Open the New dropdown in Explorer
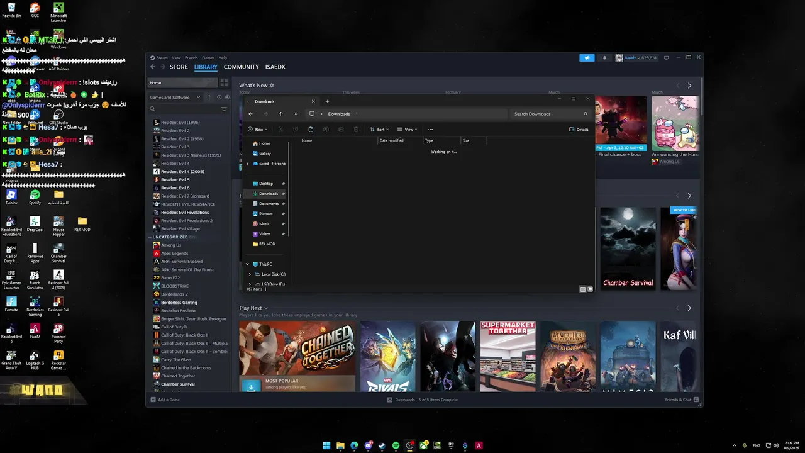 [x=257, y=130]
